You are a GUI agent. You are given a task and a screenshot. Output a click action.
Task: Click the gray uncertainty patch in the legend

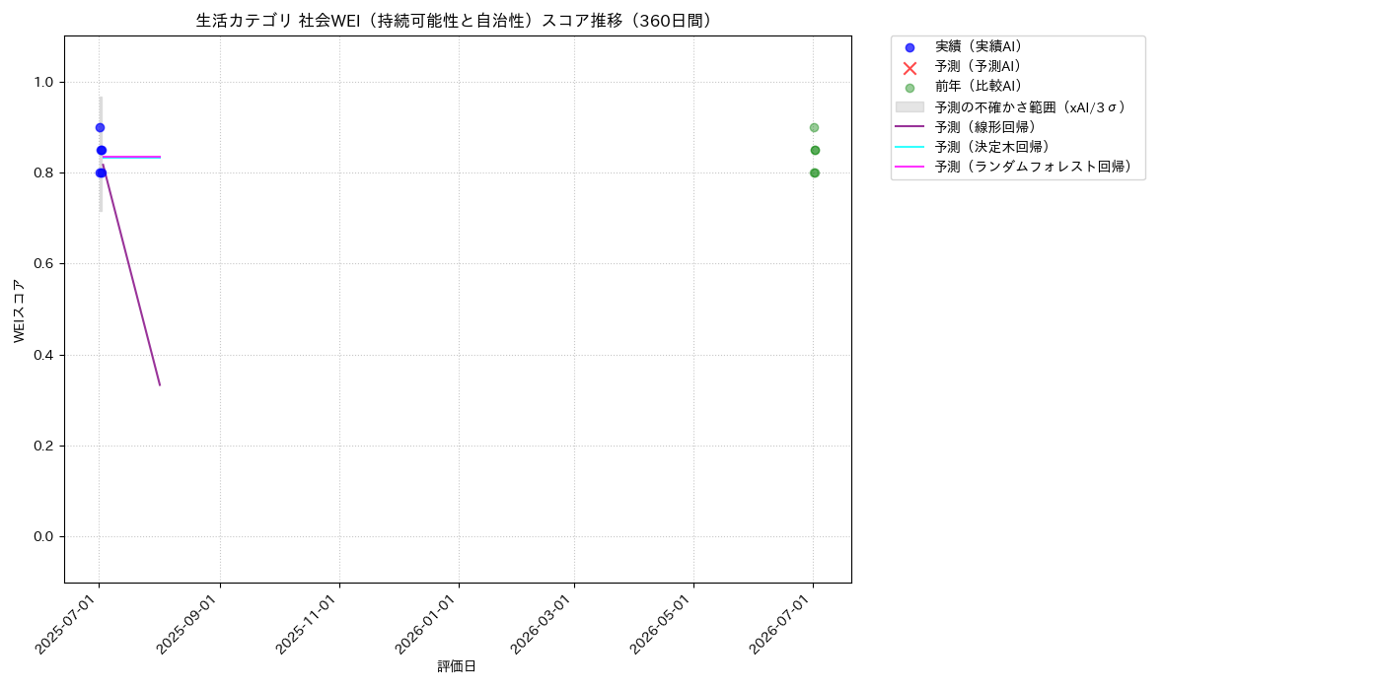pyautogui.click(x=909, y=106)
